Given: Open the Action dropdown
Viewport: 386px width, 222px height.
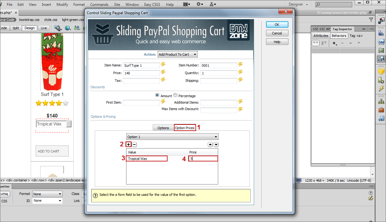Looking at the screenshot, I should pyautogui.click(x=177, y=54).
